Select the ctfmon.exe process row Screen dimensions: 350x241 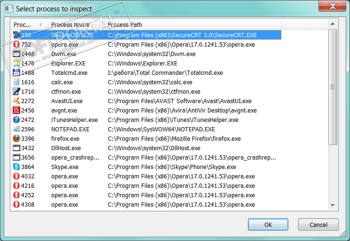point(66,92)
